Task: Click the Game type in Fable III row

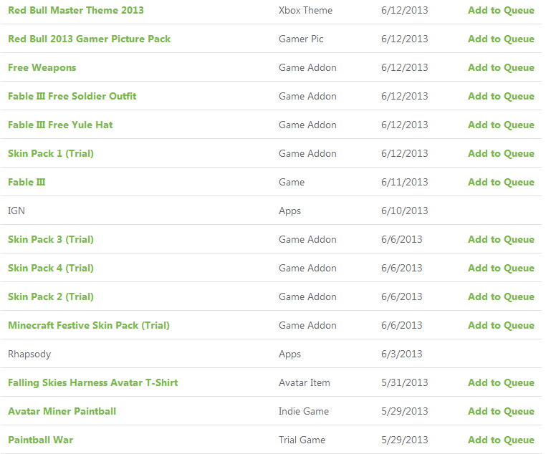Action: [x=292, y=182]
